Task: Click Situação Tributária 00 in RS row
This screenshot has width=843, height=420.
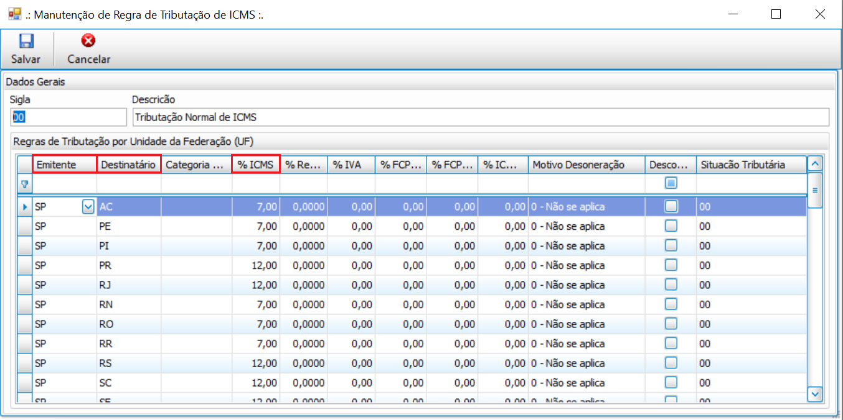Action: (x=751, y=363)
